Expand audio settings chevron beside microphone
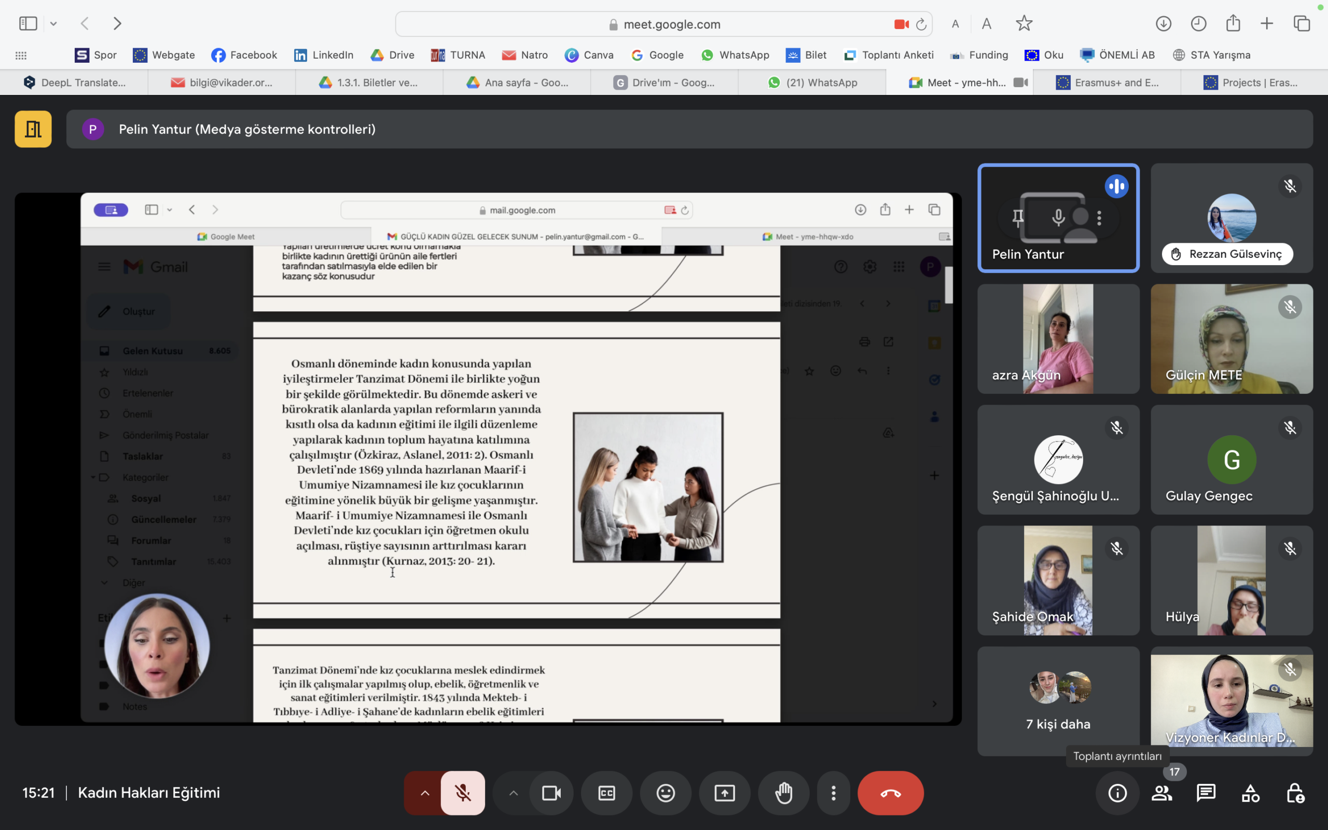The image size is (1328, 830). 425,793
